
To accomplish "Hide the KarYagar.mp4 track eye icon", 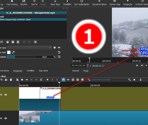I will pos(6,118).
